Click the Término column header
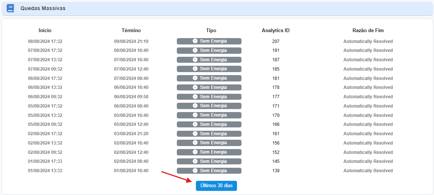434x195 pixels. [131, 31]
